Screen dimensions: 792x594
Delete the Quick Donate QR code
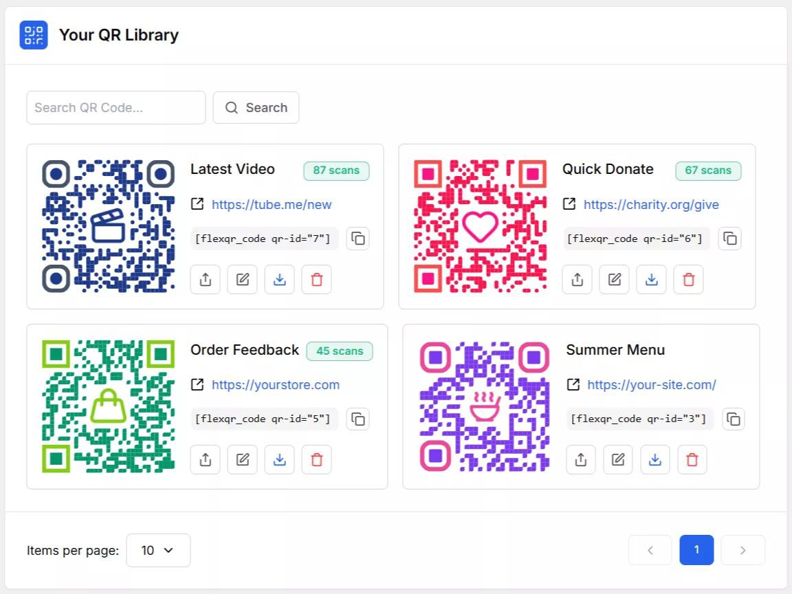pyautogui.click(x=688, y=279)
